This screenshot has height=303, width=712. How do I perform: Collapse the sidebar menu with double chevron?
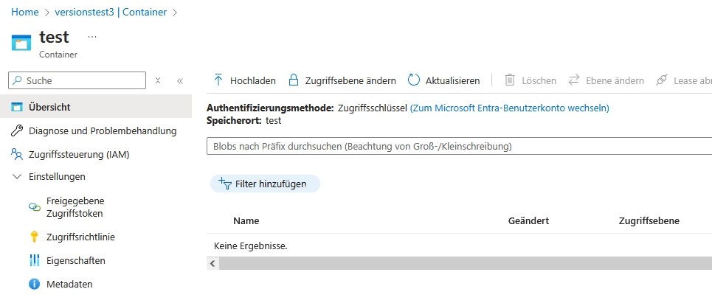[179, 80]
